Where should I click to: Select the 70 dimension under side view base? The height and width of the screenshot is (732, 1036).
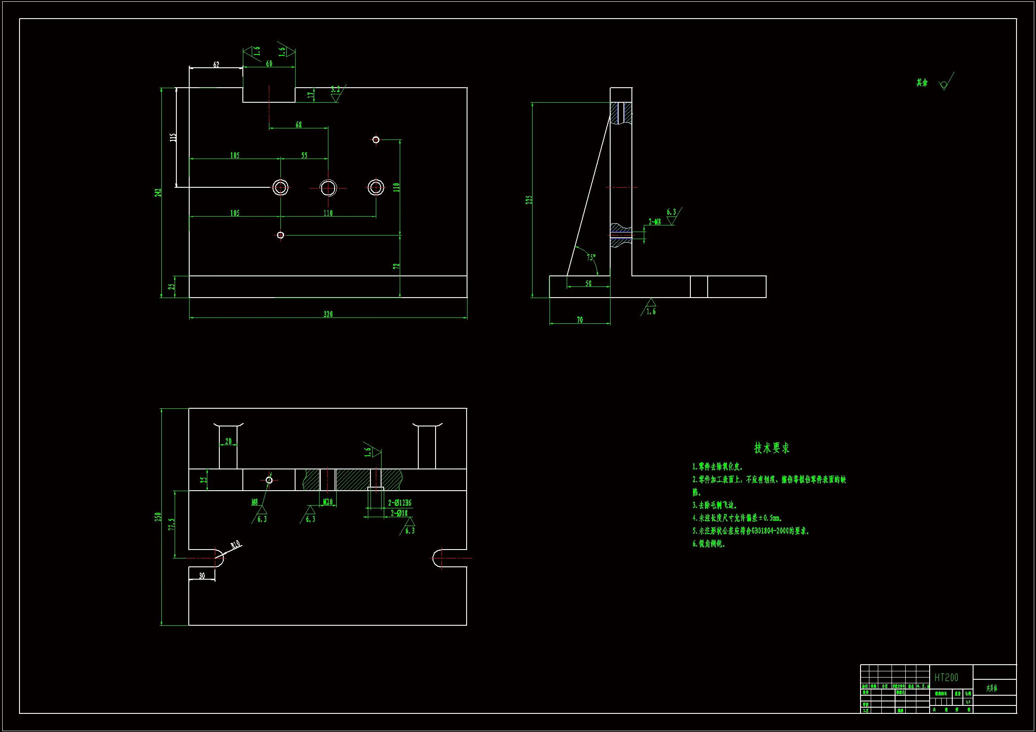580,320
